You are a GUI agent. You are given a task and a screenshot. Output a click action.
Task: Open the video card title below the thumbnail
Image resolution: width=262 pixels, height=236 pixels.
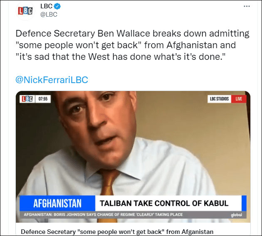coord(117,232)
